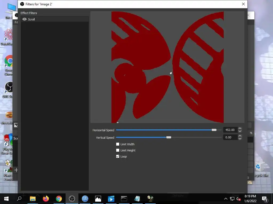Click OBS logo in Filters dialog title bar
Image resolution: width=273 pixels, height=204 pixels.
tap(22, 4)
